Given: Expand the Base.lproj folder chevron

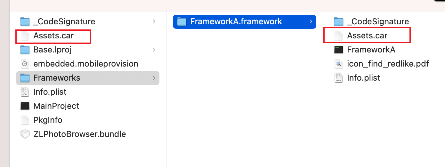Looking at the screenshot, I should (154, 50).
